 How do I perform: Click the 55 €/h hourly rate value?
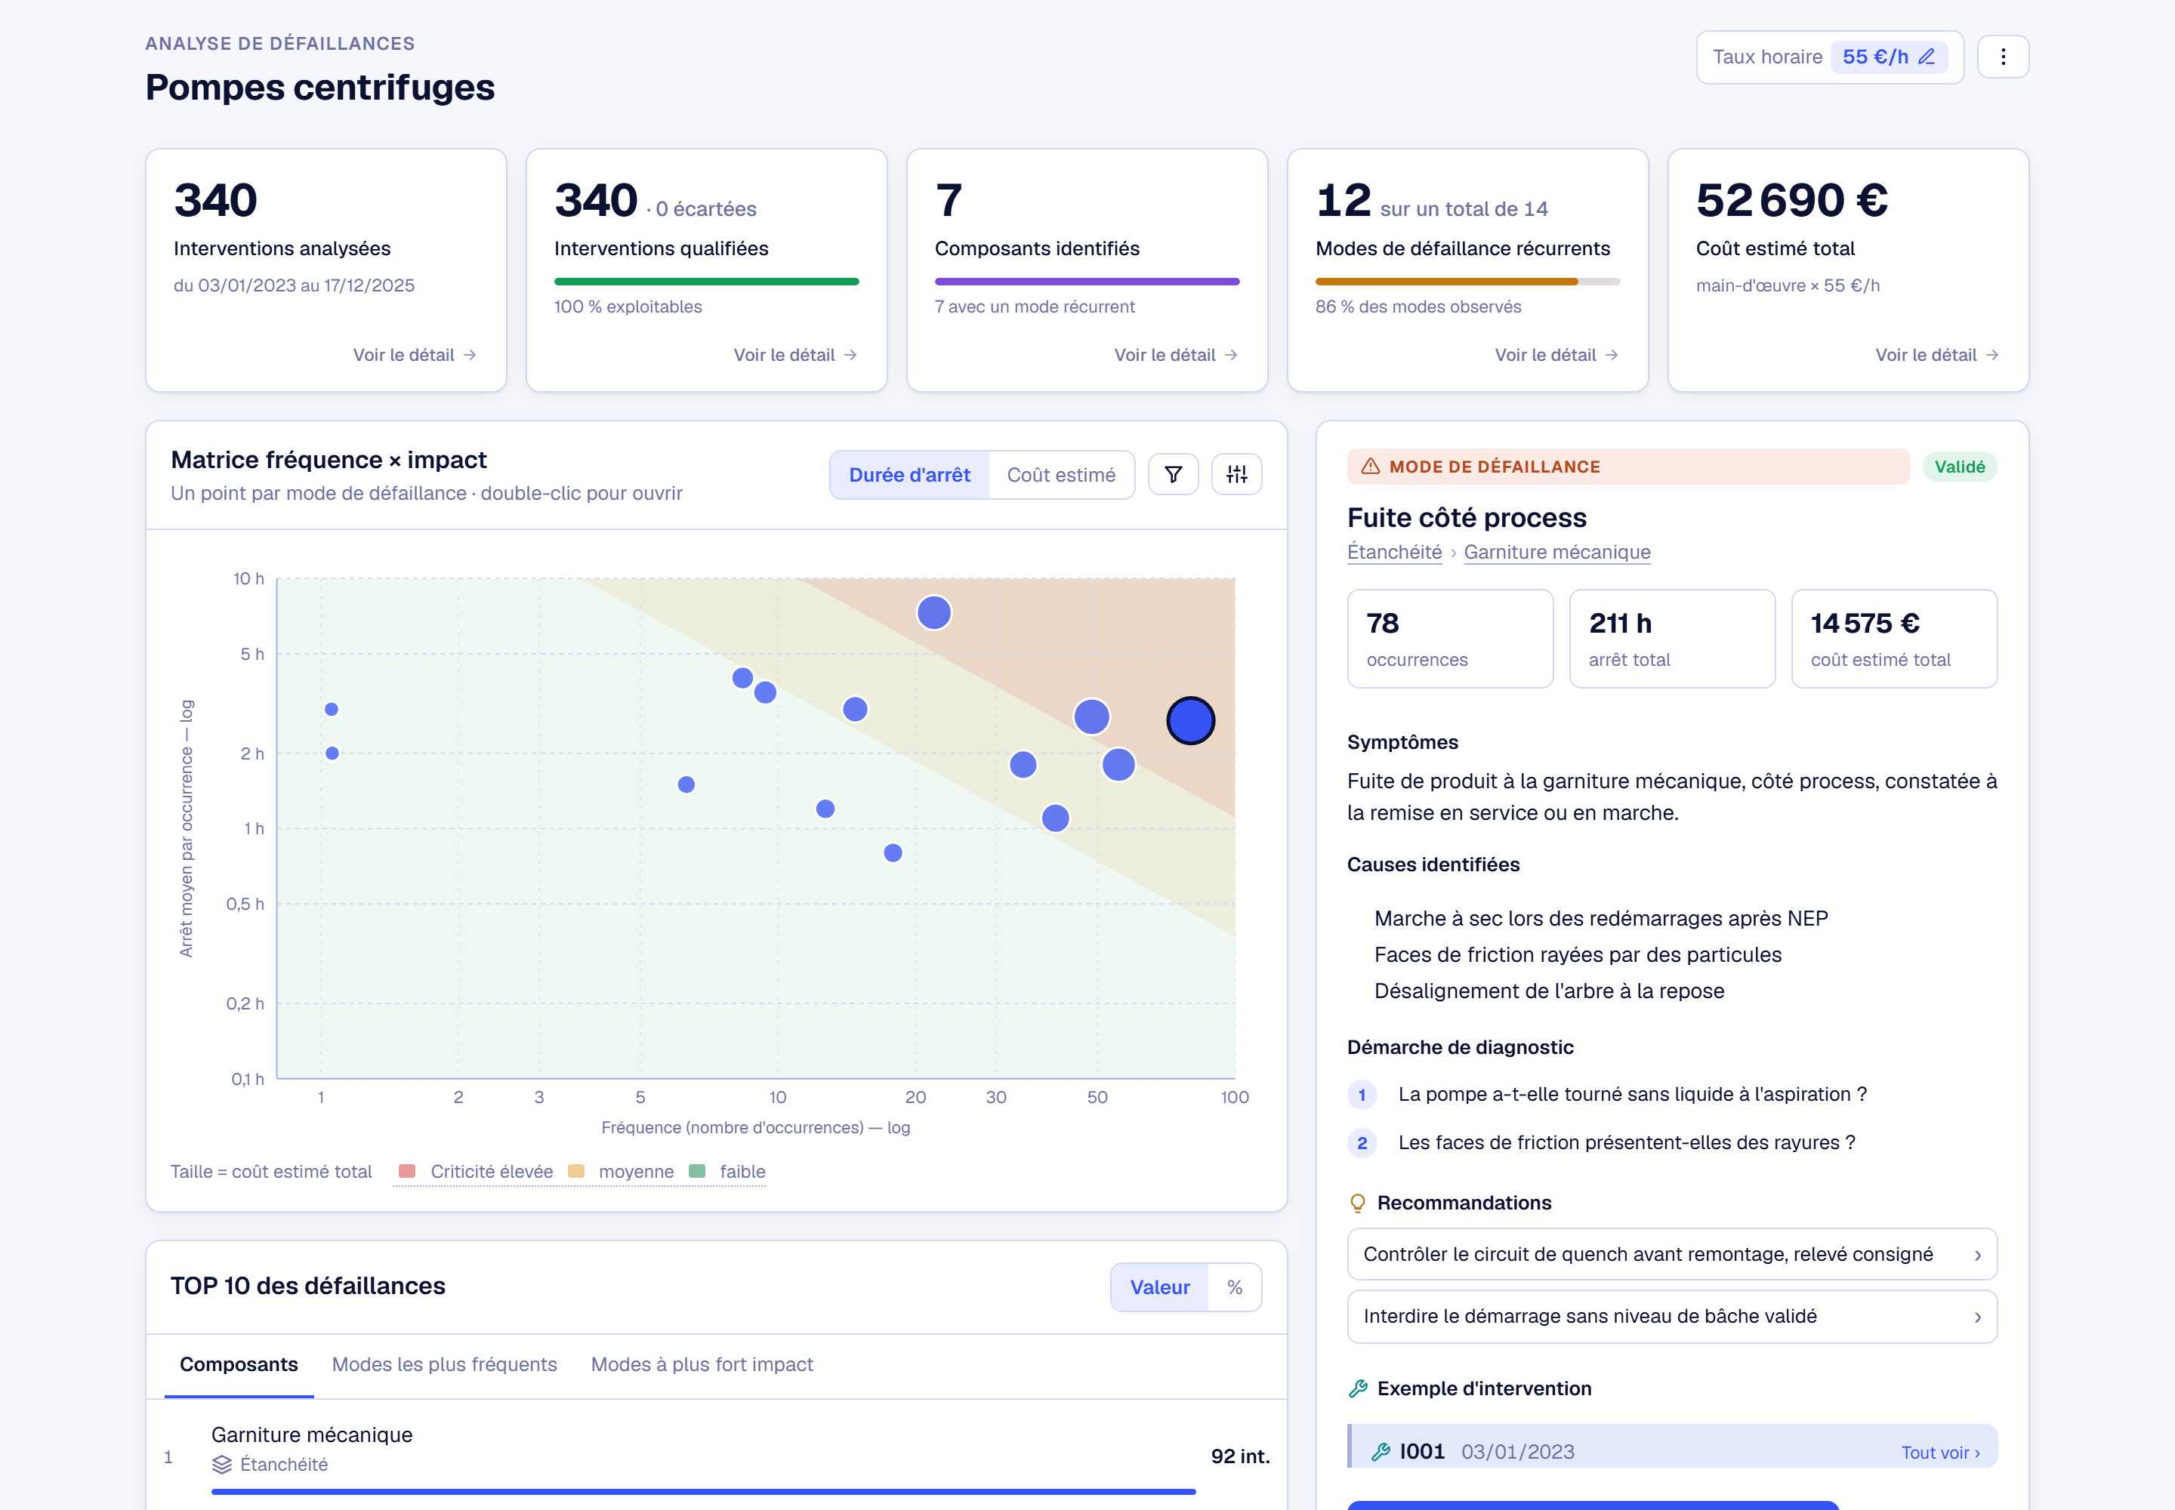click(x=1875, y=57)
